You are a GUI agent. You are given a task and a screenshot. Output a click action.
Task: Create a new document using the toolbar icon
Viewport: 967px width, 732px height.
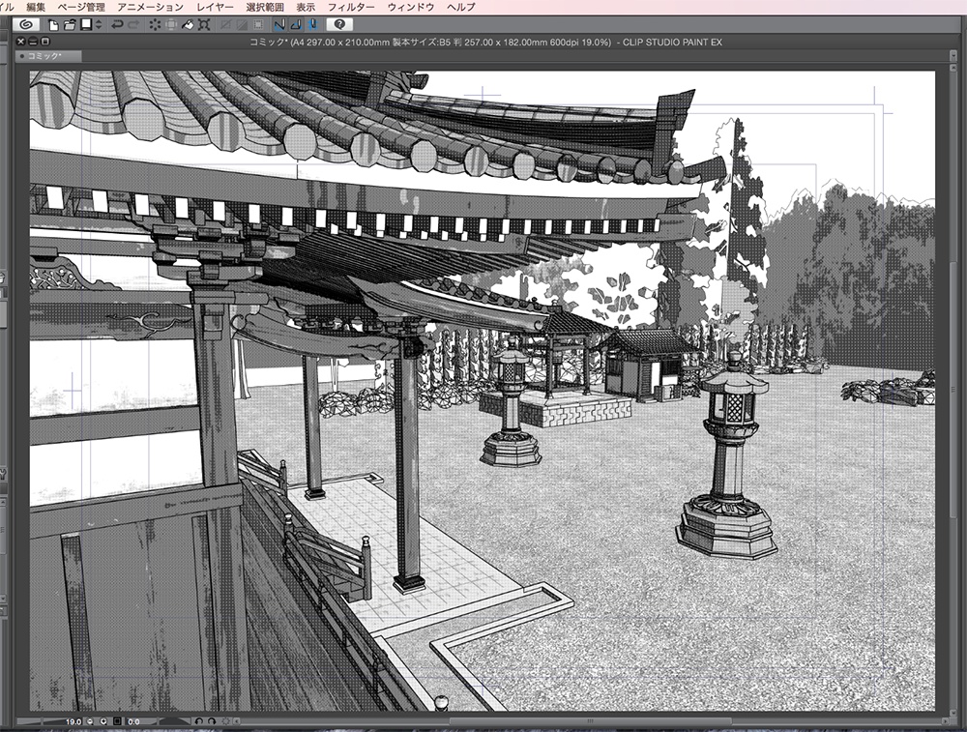point(54,26)
